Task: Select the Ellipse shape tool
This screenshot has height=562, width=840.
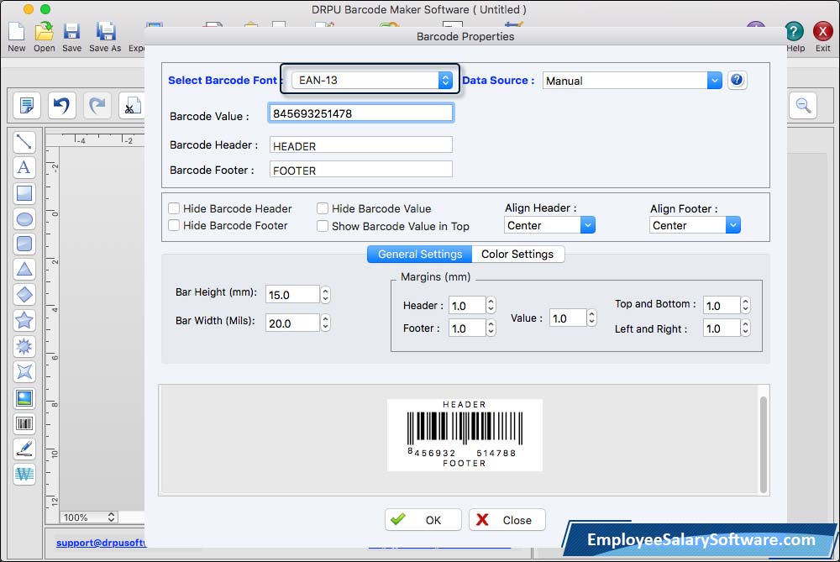Action: [x=24, y=218]
